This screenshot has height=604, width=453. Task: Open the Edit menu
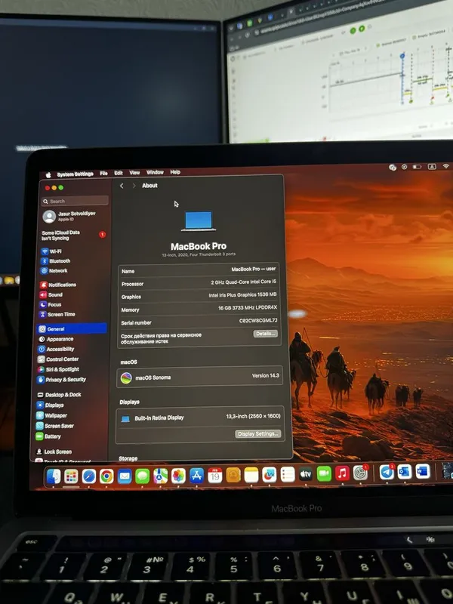[119, 173]
